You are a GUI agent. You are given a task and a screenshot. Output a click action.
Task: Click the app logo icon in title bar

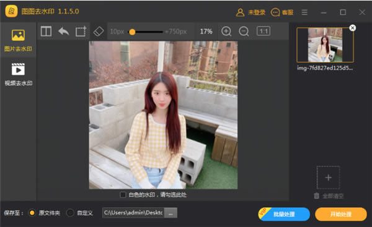point(11,11)
